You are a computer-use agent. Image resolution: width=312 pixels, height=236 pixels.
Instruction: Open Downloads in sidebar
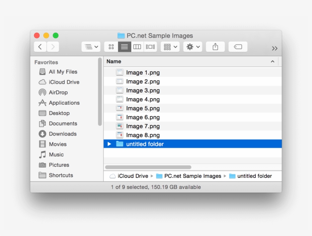[x=58, y=134]
